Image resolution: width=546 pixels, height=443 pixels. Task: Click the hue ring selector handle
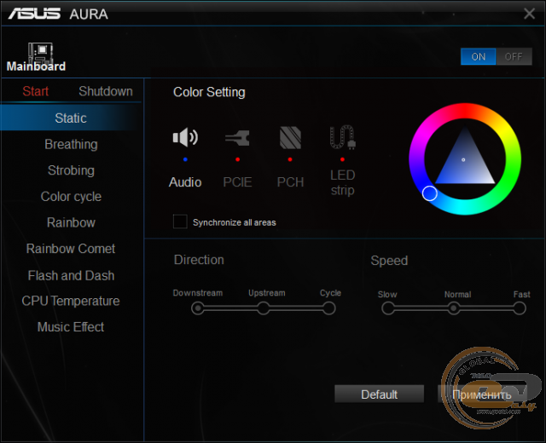(430, 193)
